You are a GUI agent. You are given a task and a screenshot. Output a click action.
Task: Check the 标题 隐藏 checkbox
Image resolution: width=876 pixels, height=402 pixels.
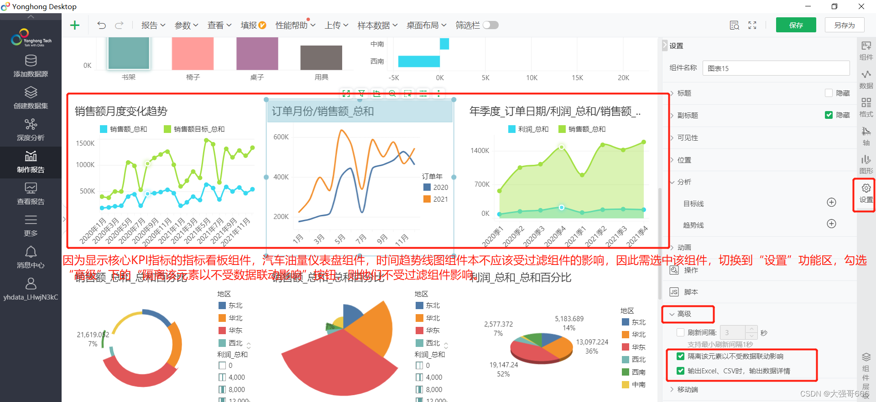coord(829,93)
